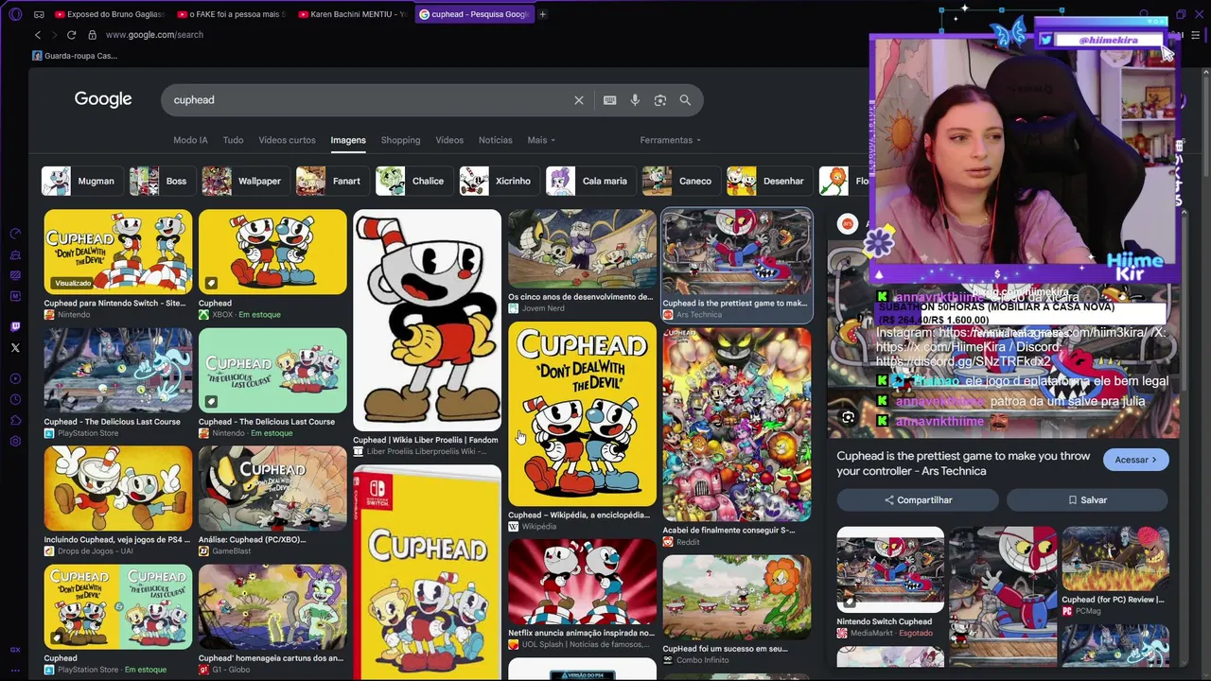Start voice search with microphone icon

coord(635,100)
